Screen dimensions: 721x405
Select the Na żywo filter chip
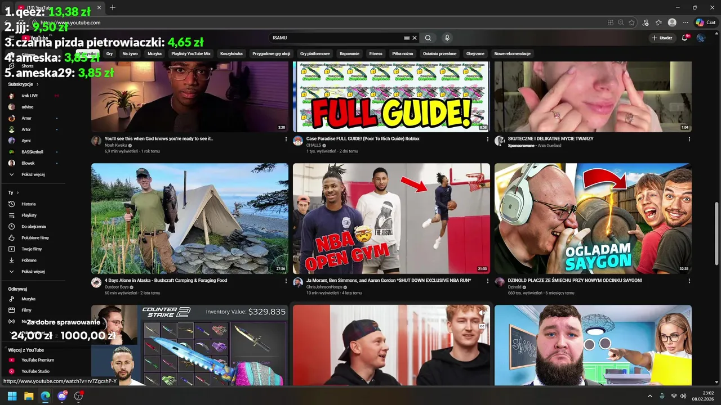coord(130,53)
